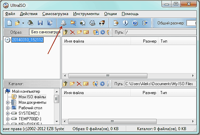
Task: Click the Mount to Virtual Drive icon
Action: [x=92, y=23]
